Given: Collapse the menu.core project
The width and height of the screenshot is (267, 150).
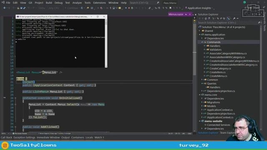Looking at the screenshot, I should 199,95.
